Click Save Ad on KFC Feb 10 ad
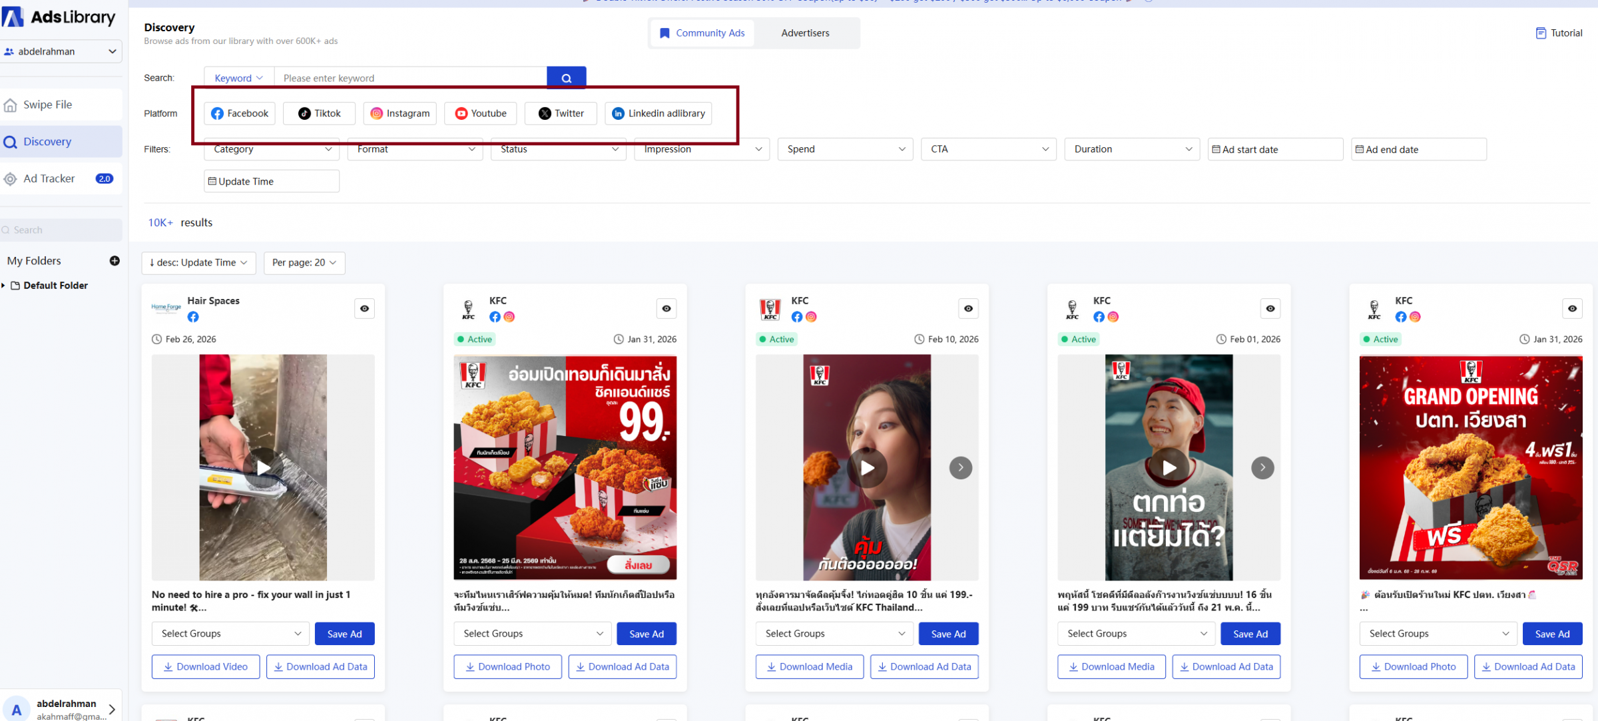Image resolution: width=1598 pixels, height=721 pixels. 949,634
